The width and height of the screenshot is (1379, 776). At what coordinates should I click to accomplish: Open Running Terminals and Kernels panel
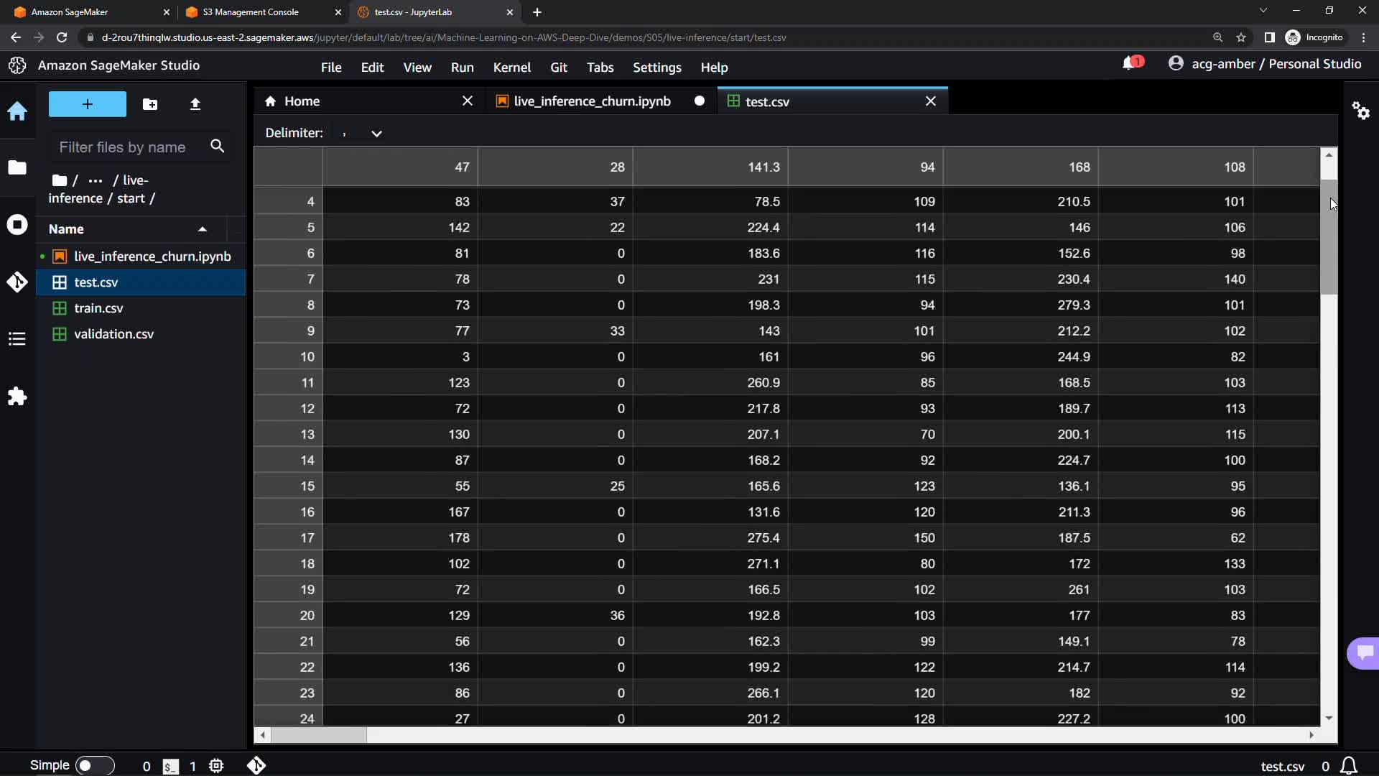[x=17, y=225]
